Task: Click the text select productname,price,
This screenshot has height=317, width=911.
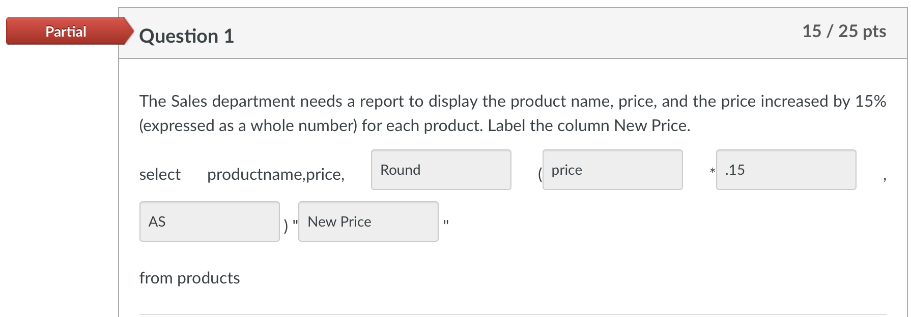Action: [243, 174]
